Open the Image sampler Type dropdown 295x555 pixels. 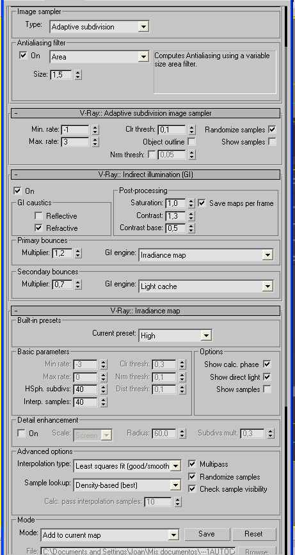99,27
